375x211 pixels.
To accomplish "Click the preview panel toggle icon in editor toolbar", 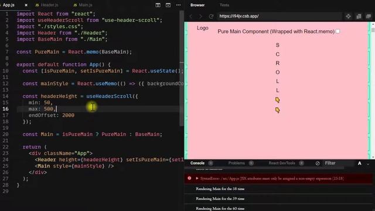I will pyautogui.click(x=168, y=5).
